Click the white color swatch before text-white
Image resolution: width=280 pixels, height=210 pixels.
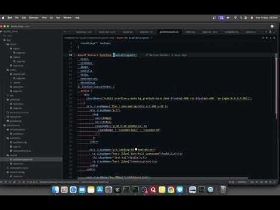coord(136,149)
